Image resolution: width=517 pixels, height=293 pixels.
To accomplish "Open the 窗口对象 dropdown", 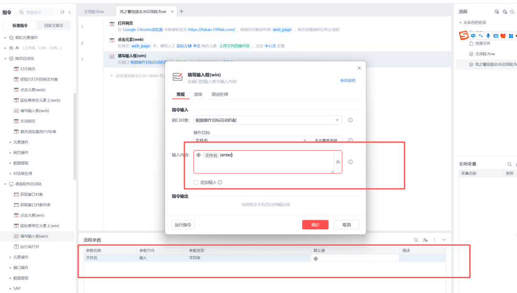I will [x=268, y=120].
